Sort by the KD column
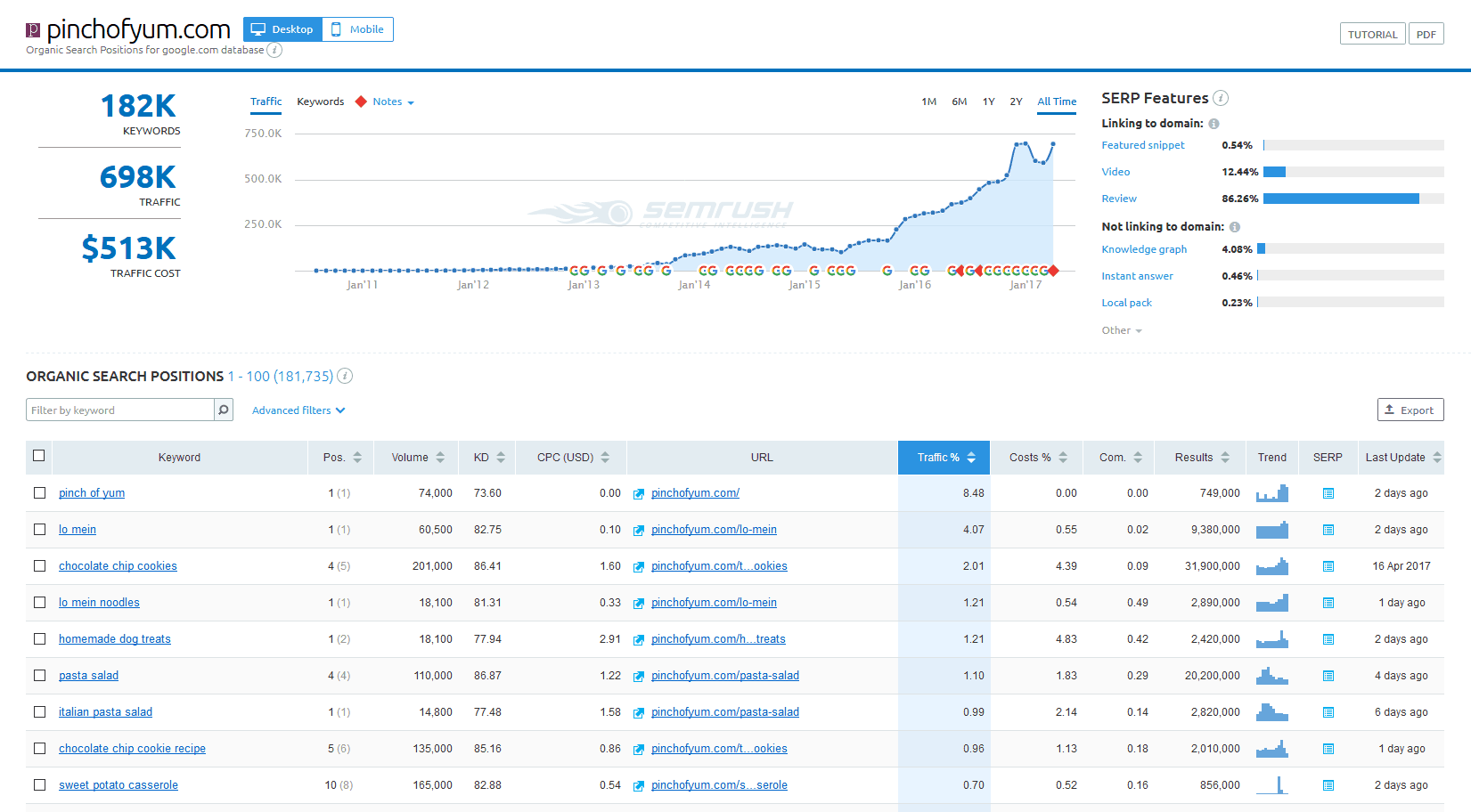The image size is (1471, 812). tap(489, 458)
